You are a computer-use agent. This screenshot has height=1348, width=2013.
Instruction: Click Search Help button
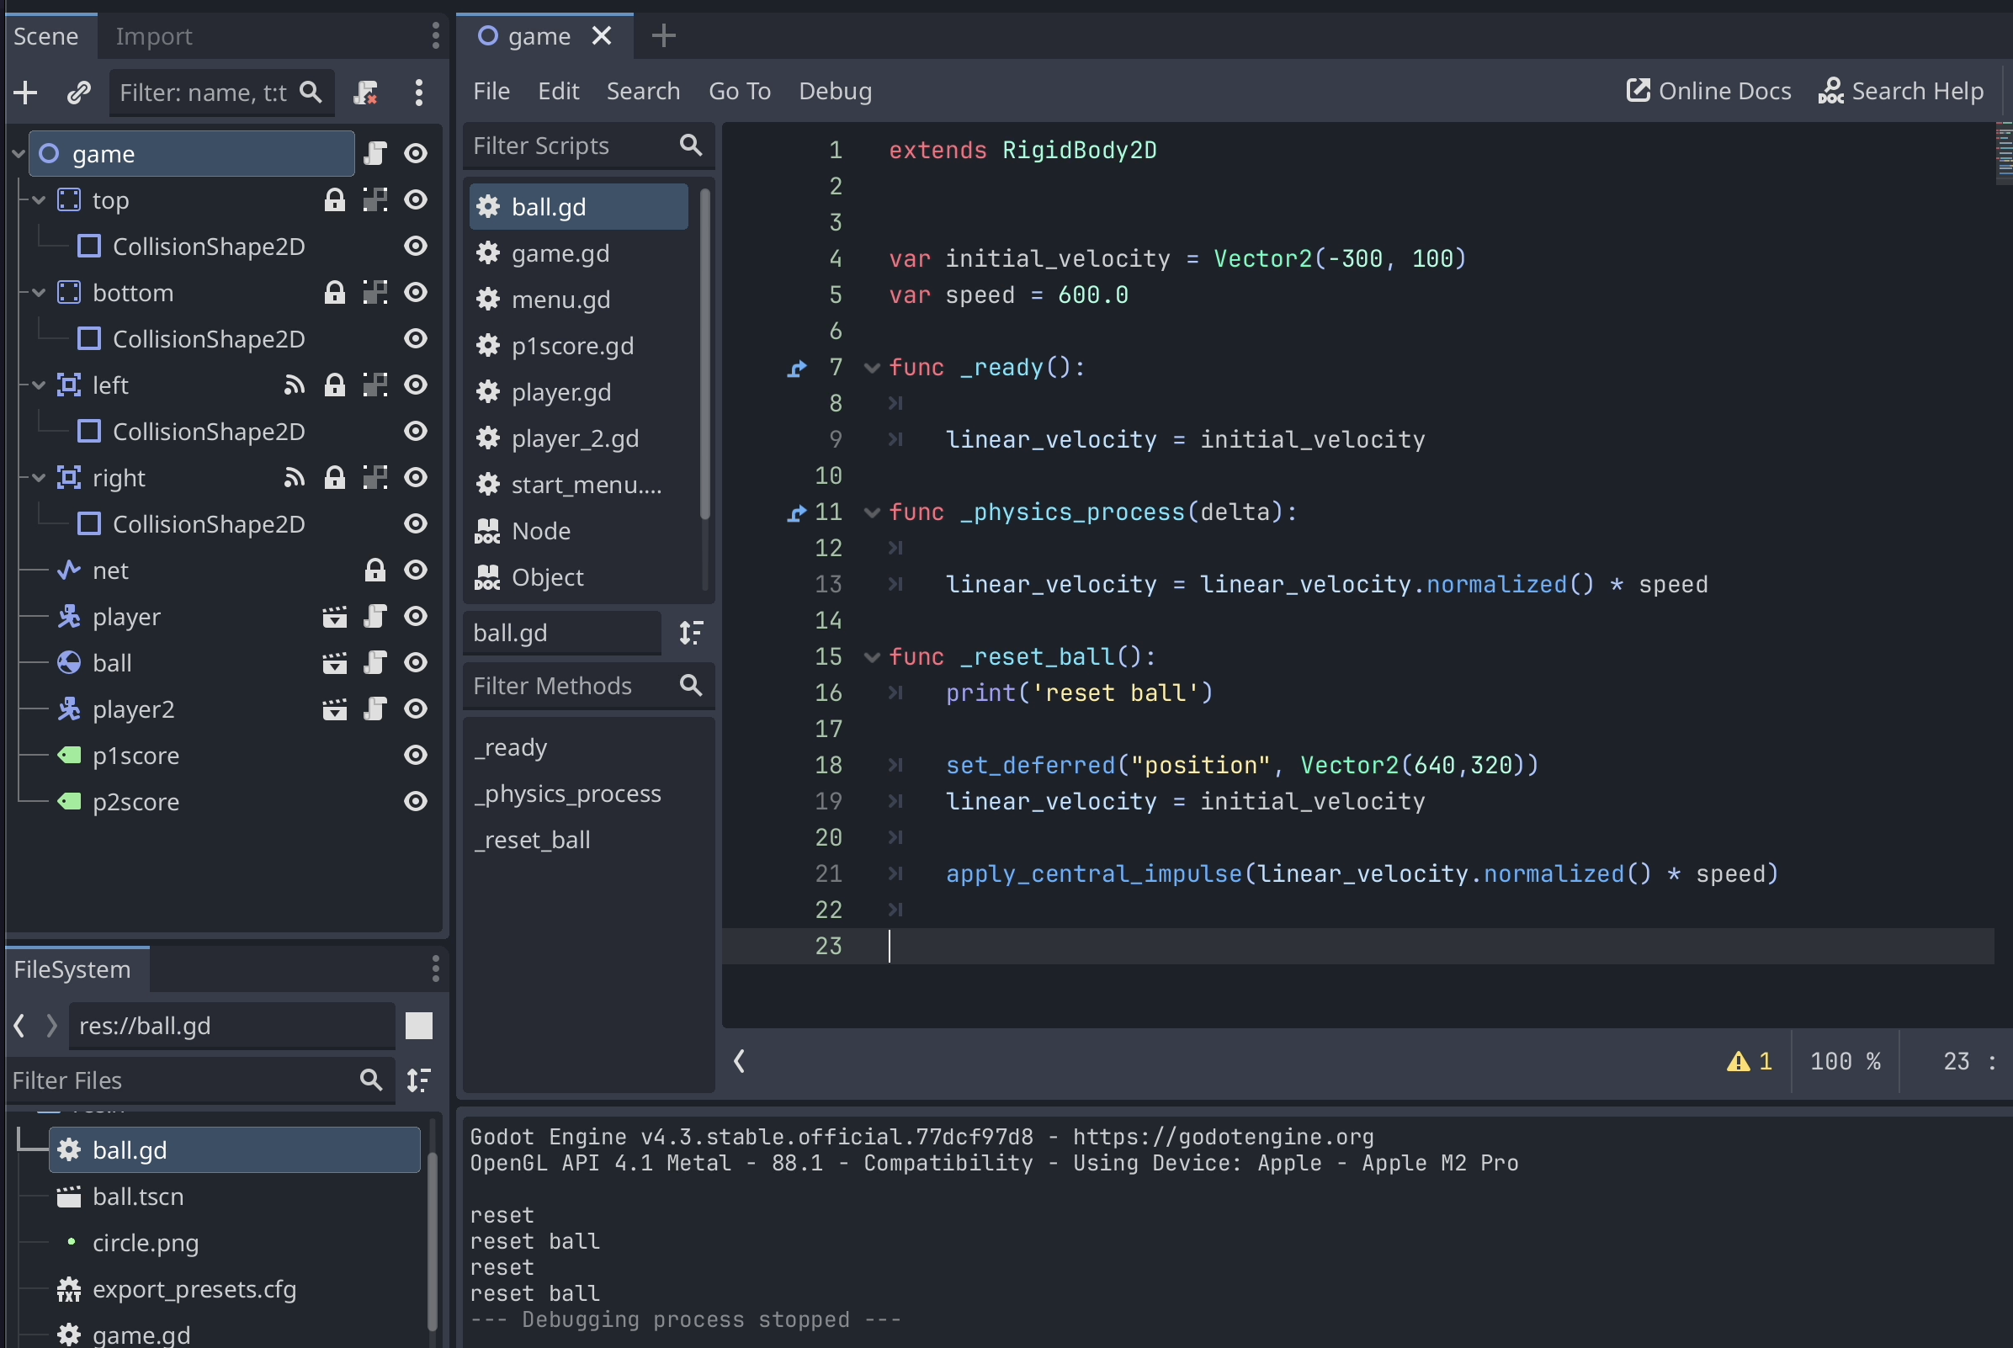pos(1900,91)
